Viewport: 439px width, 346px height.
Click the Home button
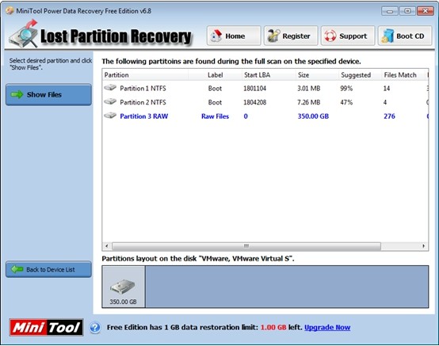234,36
